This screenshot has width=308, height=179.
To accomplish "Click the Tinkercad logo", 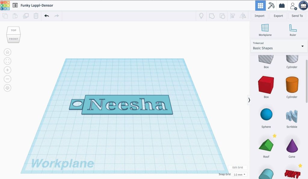I will [5, 5].
